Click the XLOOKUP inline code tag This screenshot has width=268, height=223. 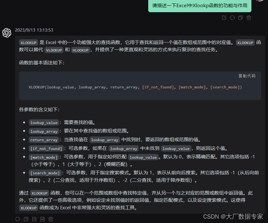click(x=28, y=42)
